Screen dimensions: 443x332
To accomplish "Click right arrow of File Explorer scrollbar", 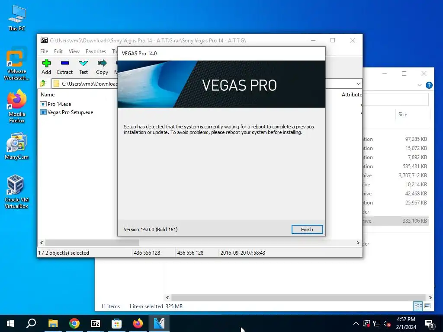I will pyautogui.click(x=430, y=297).
